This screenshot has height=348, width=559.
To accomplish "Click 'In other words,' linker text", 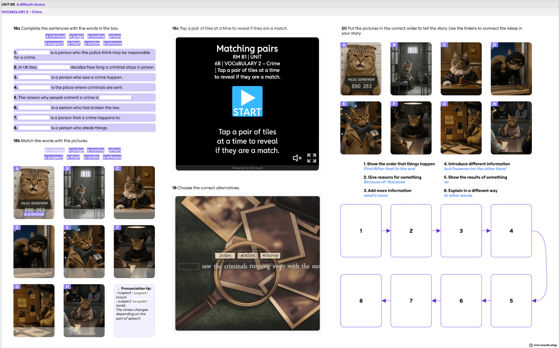I will pyautogui.click(x=458, y=196).
